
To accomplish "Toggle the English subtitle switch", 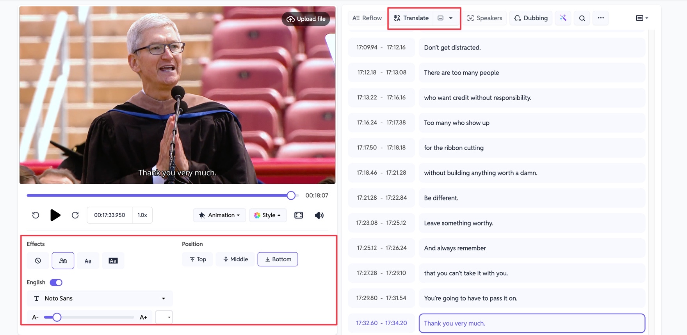I will pos(56,282).
